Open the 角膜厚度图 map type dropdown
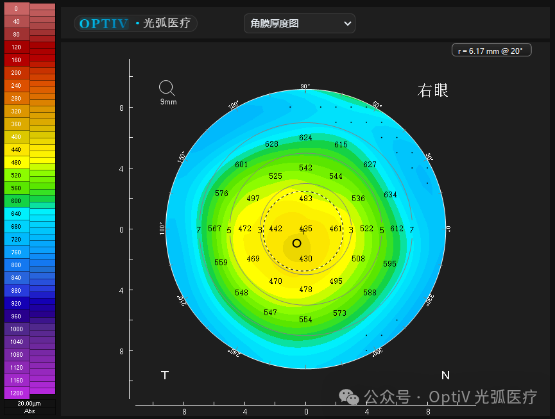Image resolution: width=555 pixels, height=419 pixels. pyautogui.click(x=299, y=23)
